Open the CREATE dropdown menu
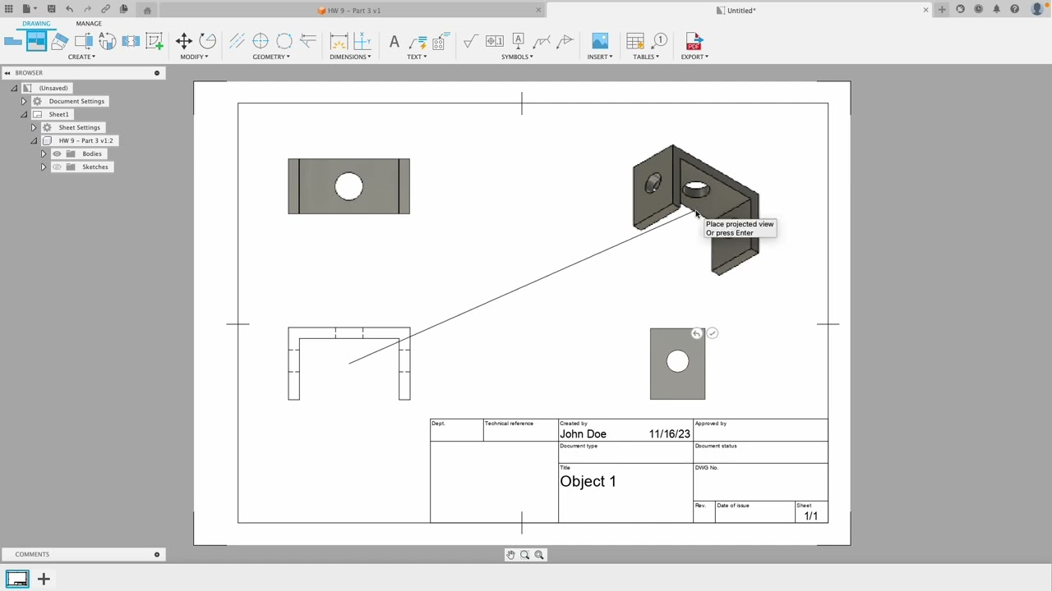This screenshot has width=1052, height=591. [81, 57]
